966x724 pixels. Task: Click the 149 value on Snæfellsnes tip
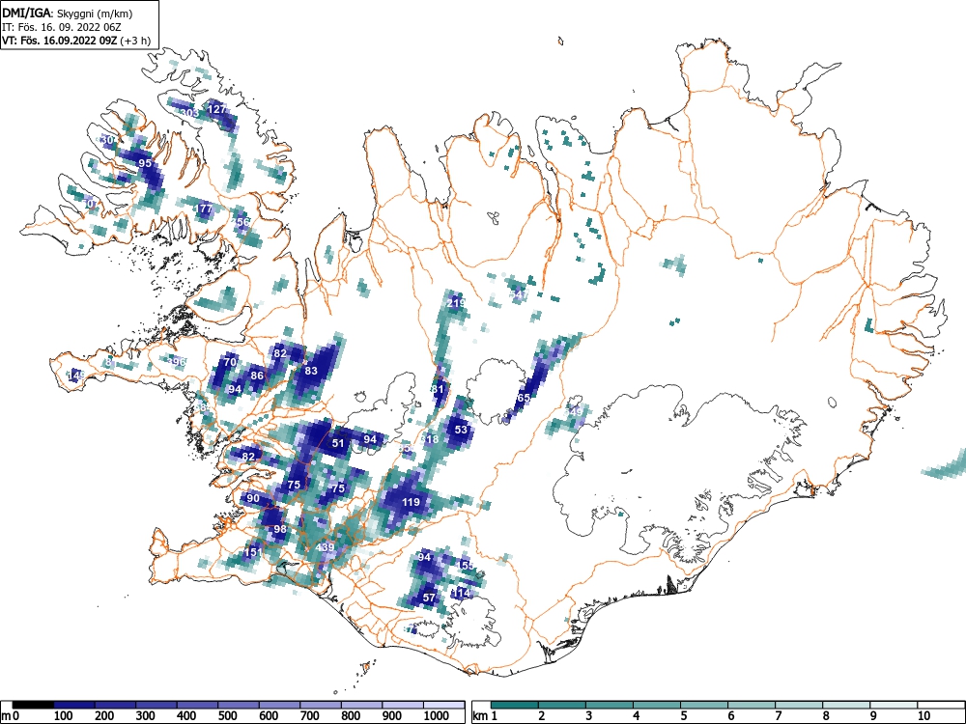[x=76, y=375]
